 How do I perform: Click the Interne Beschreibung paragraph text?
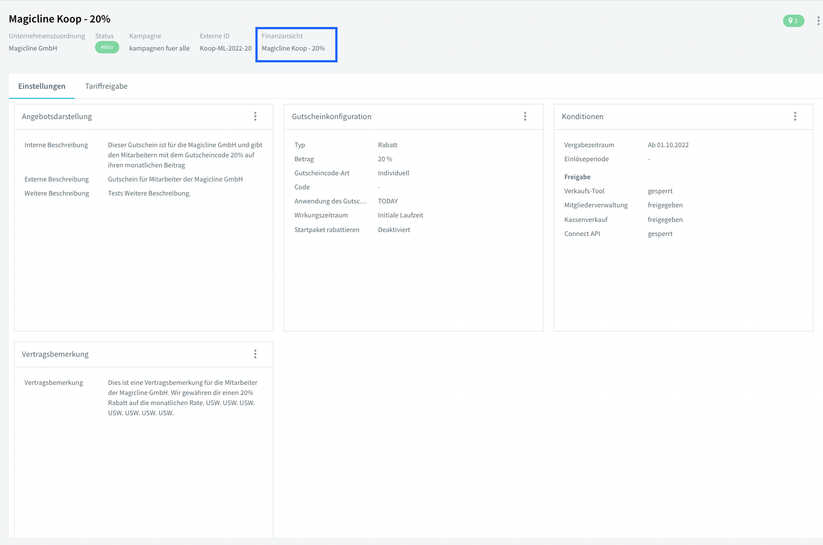185,155
